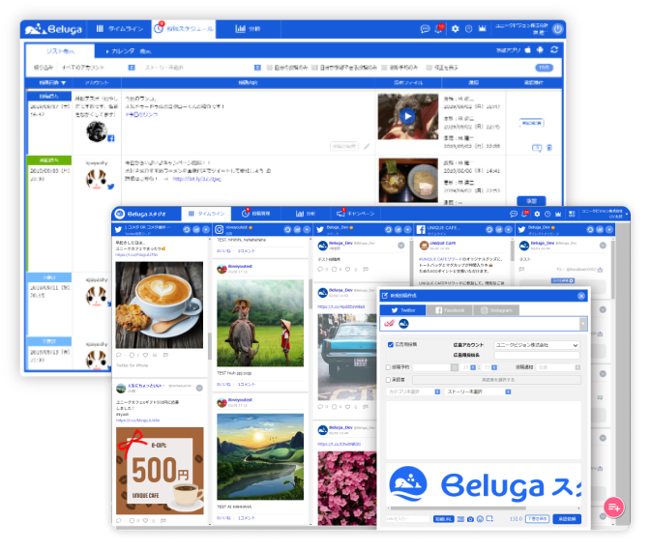Open the キャンペーン tab in Beluga Studio window

[355, 214]
